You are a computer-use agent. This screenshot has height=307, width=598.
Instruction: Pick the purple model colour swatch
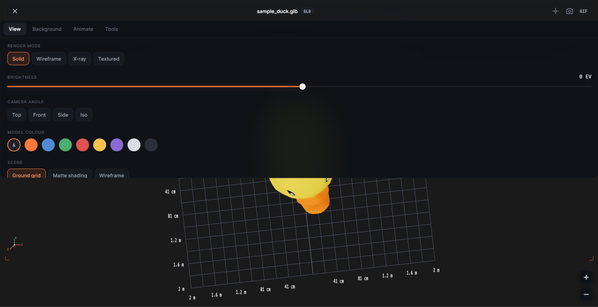(117, 145)
